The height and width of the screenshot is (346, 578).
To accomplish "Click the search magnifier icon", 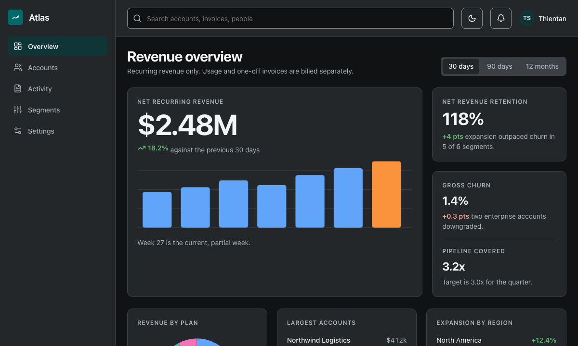I will tap(137, 18).
